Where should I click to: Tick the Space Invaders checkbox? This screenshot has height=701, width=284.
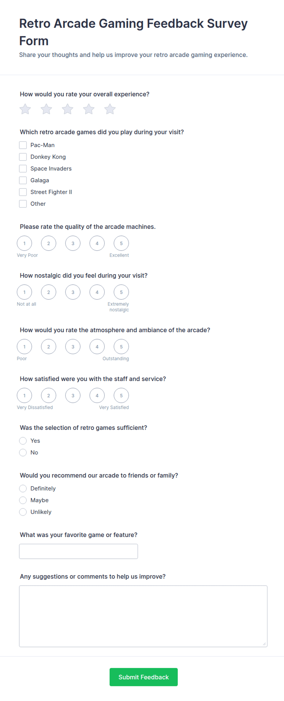click(23, 169)
